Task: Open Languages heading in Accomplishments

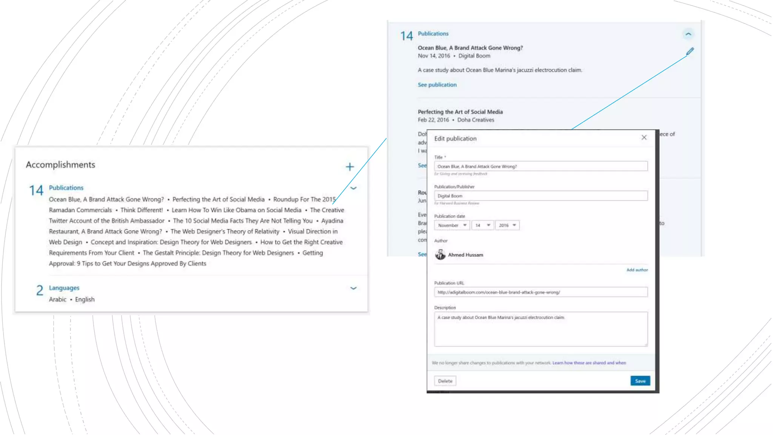Action: pyautogui.click(x=64, y=288)
